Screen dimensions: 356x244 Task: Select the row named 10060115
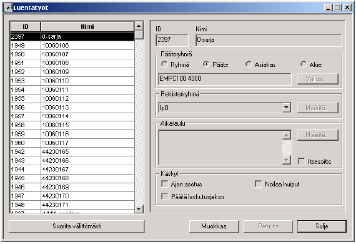coord(72,125)
